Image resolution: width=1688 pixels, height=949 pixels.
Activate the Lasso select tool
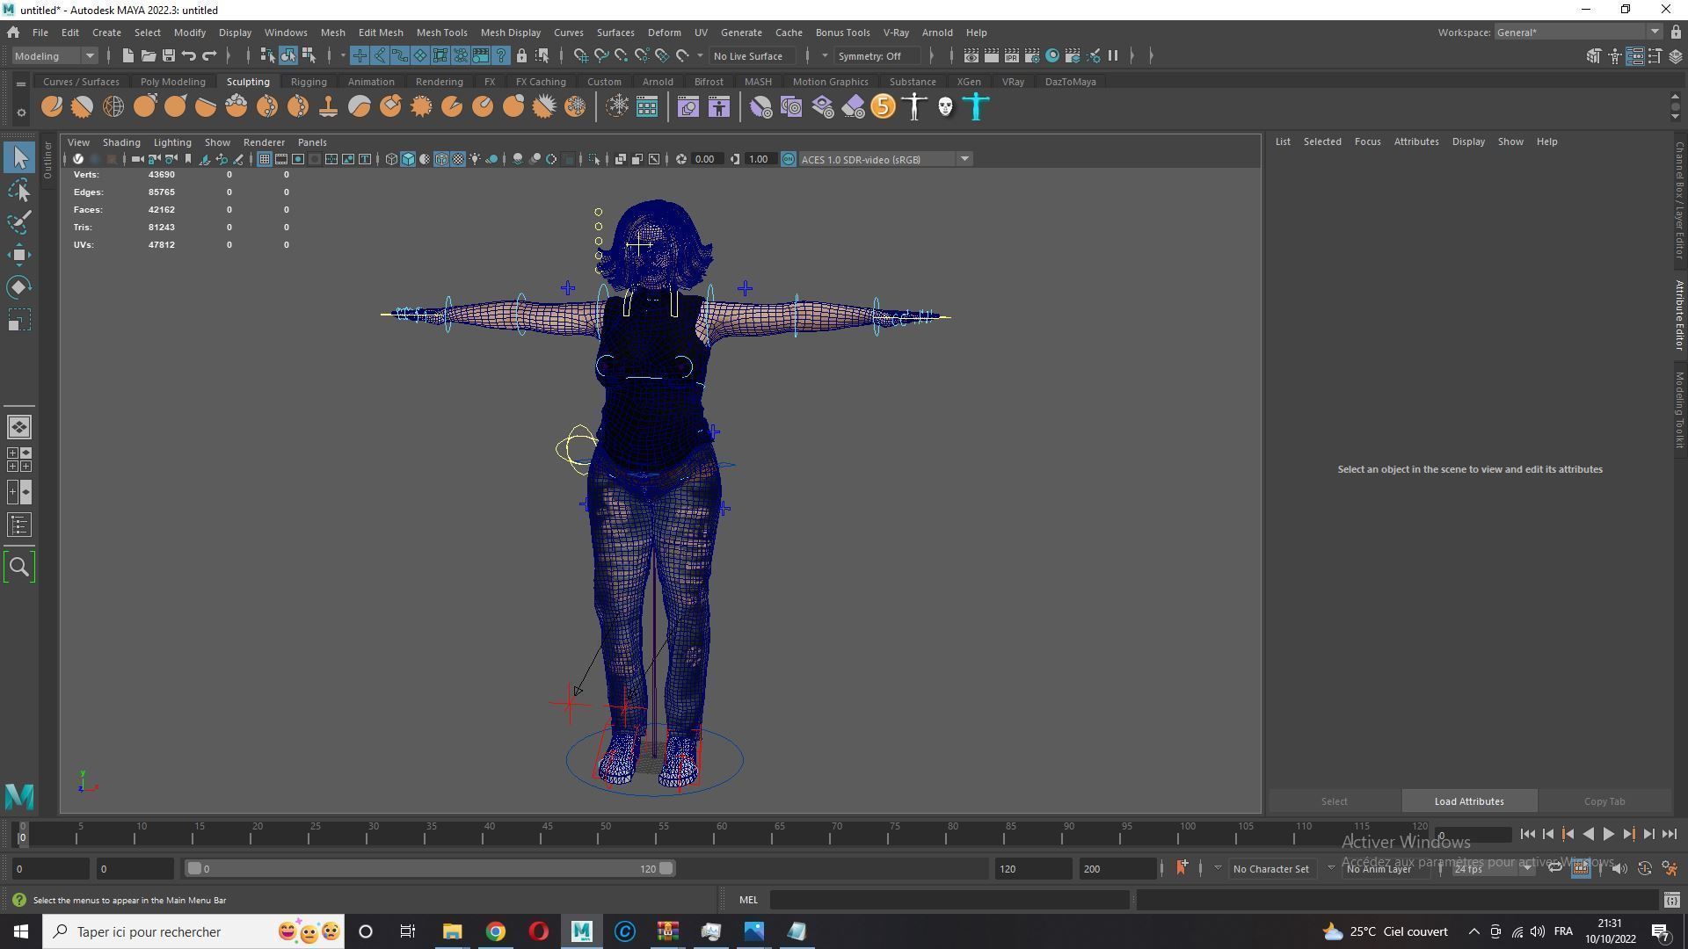click(19, 190)
